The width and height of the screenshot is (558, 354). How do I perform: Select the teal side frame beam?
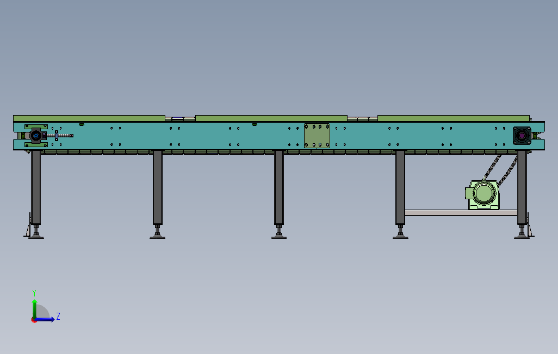[279, 136]
